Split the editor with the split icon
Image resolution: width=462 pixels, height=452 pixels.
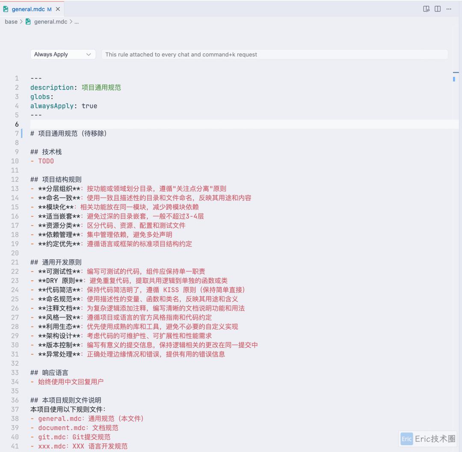tap(438, 9)
